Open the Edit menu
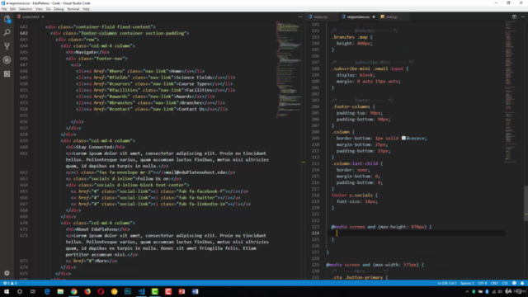The width and height of the screenshot is (528, 297). click(x=12, y=9)
